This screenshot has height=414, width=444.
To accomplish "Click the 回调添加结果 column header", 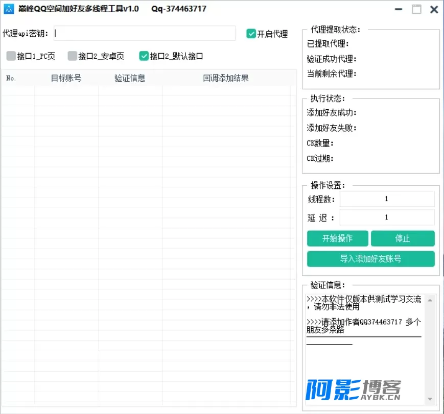I will click(x=226, y=78).
